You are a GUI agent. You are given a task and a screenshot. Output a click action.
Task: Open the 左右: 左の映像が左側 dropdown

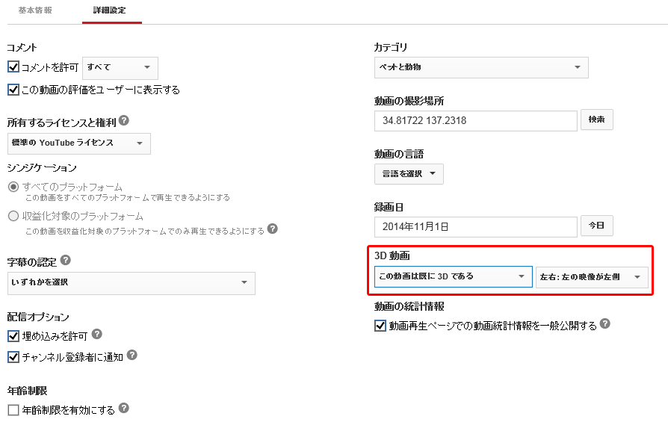591,277
